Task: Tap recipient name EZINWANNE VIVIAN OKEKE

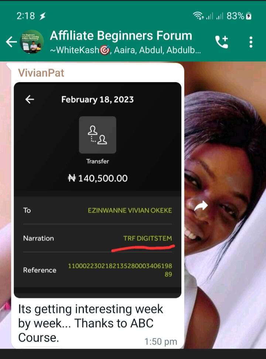Action: [x=130, y=211]
